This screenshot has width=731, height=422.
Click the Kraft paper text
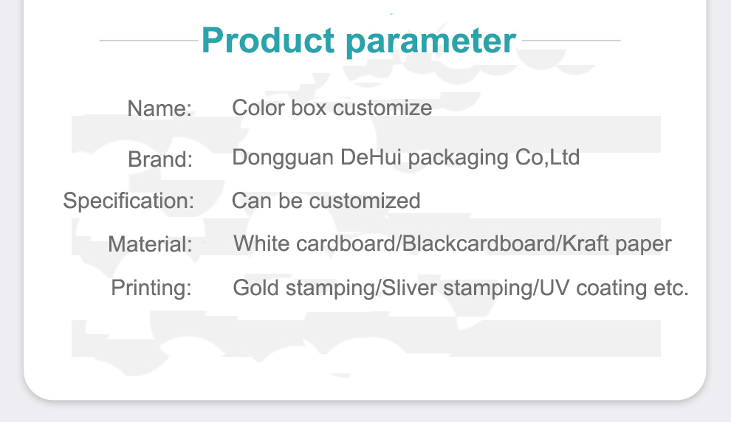click(x=617, y=244)
